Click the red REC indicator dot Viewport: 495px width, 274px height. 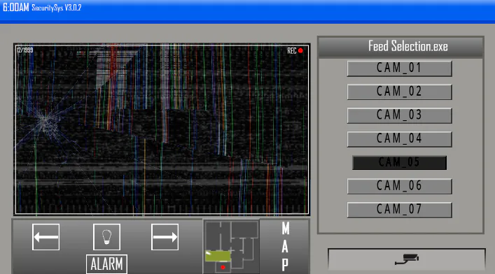pyautogui.click(x=300, y=50)
